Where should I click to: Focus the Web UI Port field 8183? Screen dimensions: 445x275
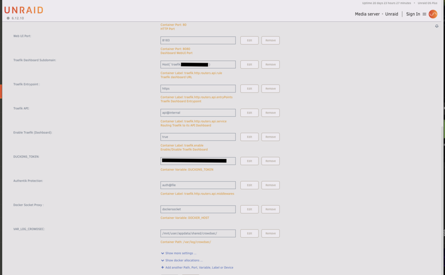point(198,40)
